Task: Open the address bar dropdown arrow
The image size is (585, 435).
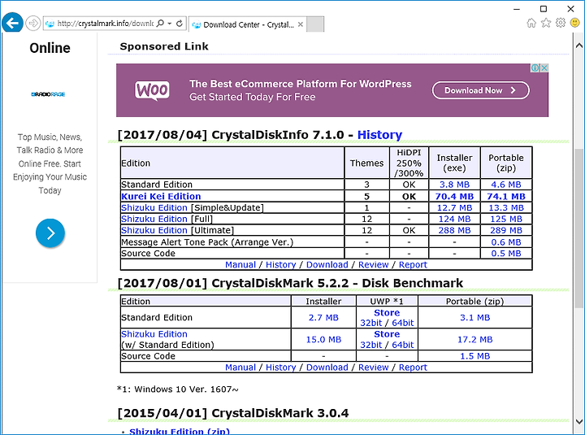Action: click(170, 23)
